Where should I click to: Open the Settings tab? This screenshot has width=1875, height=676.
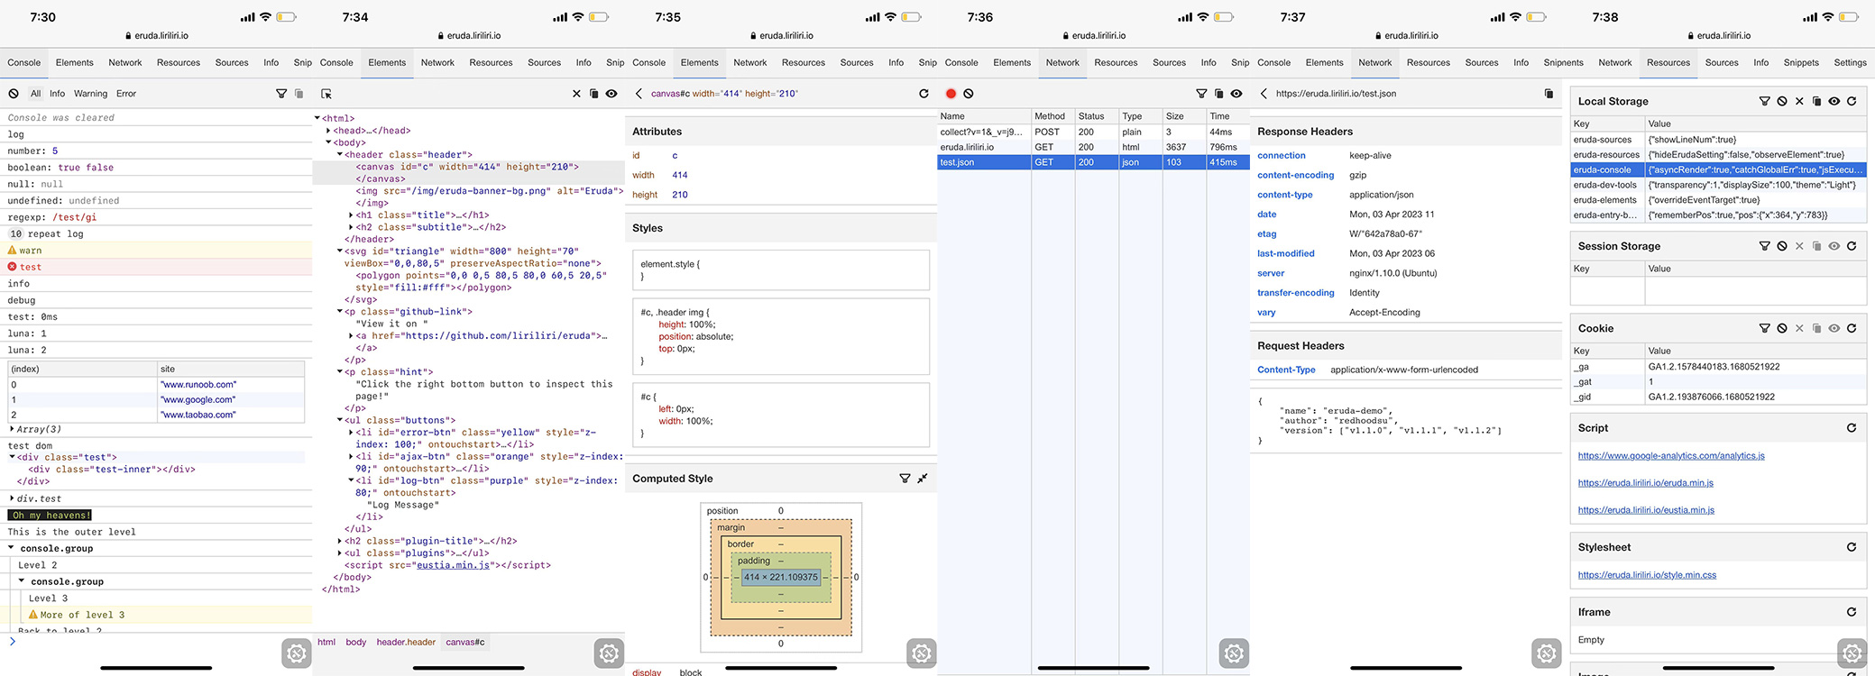click(x=1850, y=63)
